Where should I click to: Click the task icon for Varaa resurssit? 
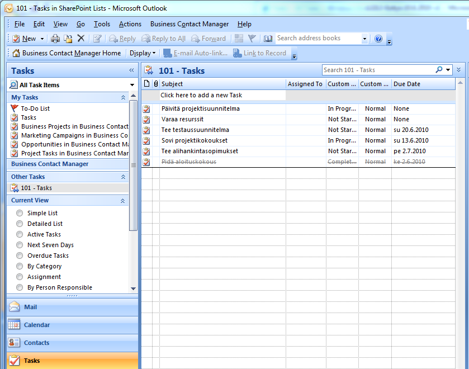click(146, 120)
